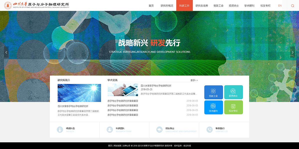This screenshot has height=149, width=299.
Task: Click the 师资队伍 faculty icon
Action: (x=60, y=130)
